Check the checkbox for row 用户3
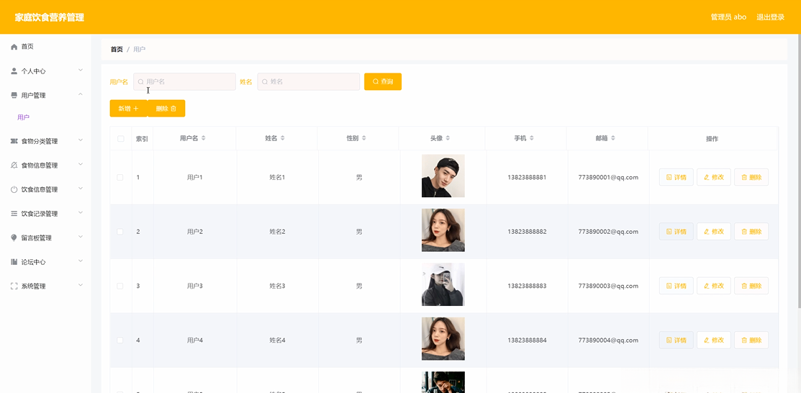This screenshot has height=393, width=801. tap(120, 286)
